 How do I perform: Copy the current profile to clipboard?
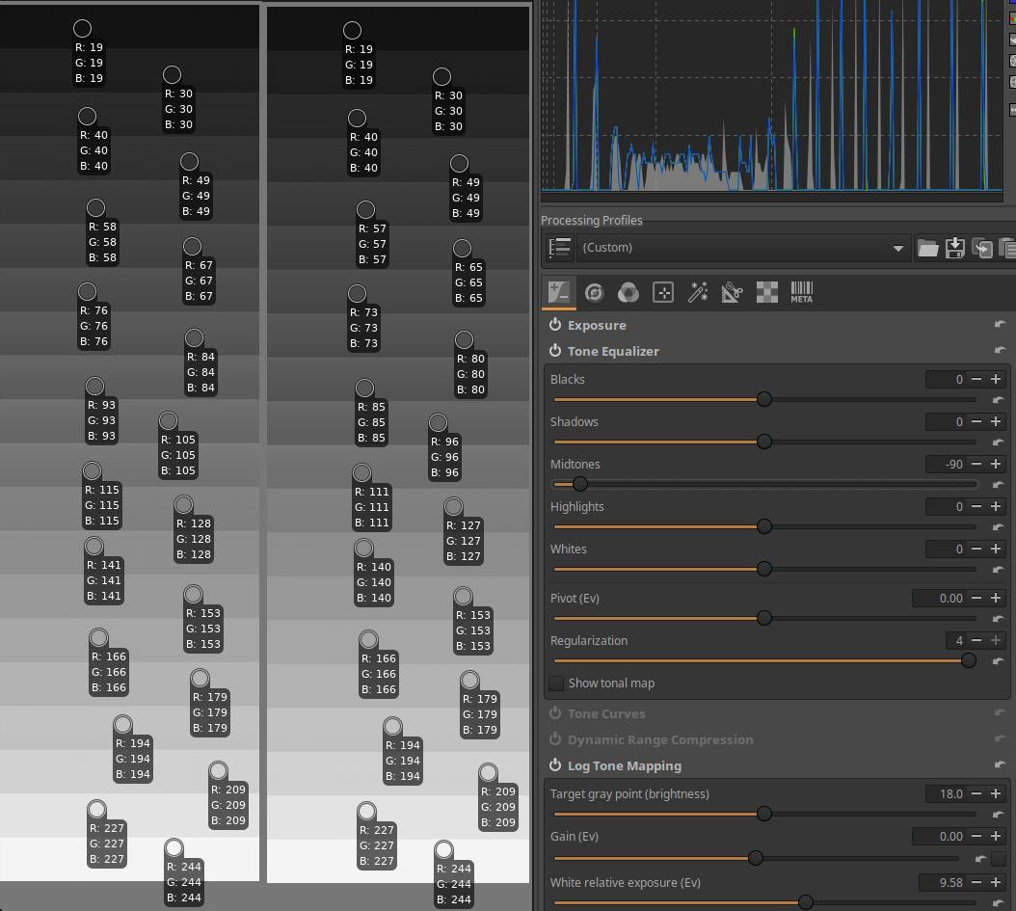(982, 248)
